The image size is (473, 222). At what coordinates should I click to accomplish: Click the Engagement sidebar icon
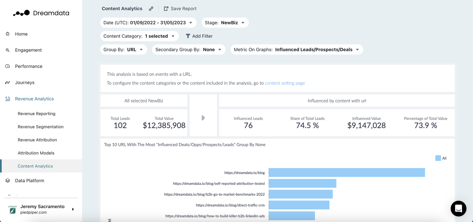coord(8,50)
